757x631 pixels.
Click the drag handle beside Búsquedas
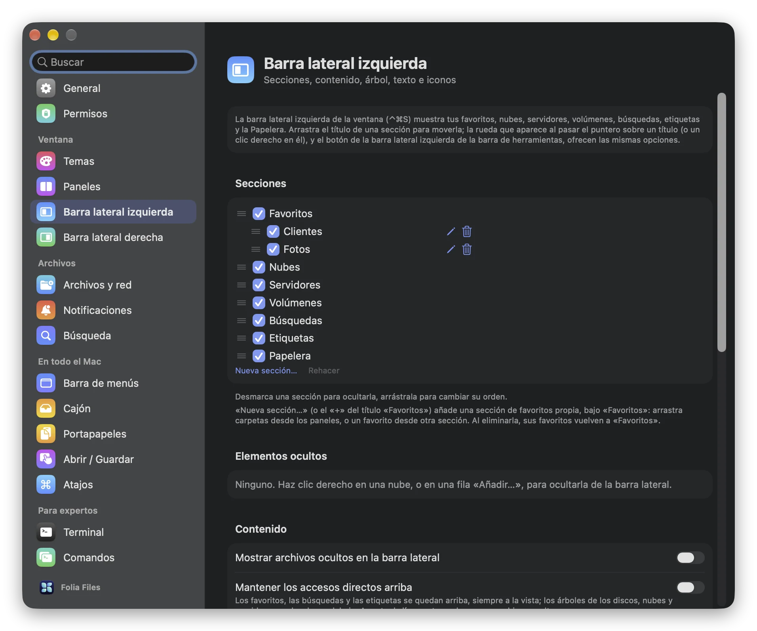click(x=242, y=321)
